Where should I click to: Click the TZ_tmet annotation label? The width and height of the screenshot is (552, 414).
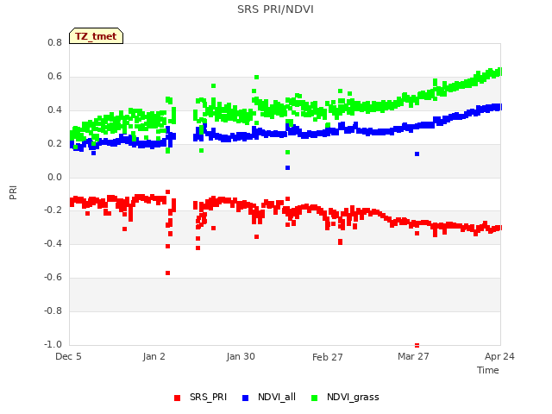[x=96, y=36]
